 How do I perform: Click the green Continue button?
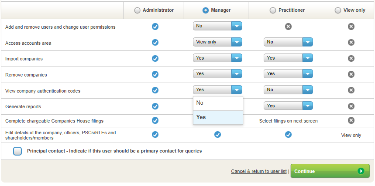tap(330, 171)
